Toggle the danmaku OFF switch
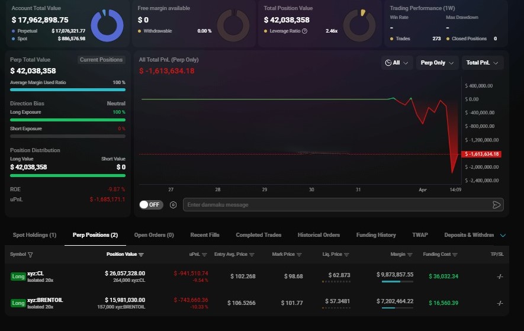 click(151, 205)
